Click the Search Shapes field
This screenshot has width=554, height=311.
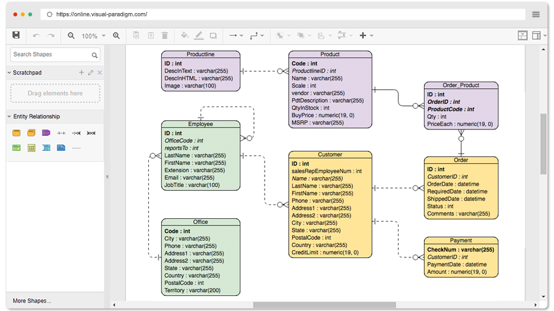tap(55, 54)
